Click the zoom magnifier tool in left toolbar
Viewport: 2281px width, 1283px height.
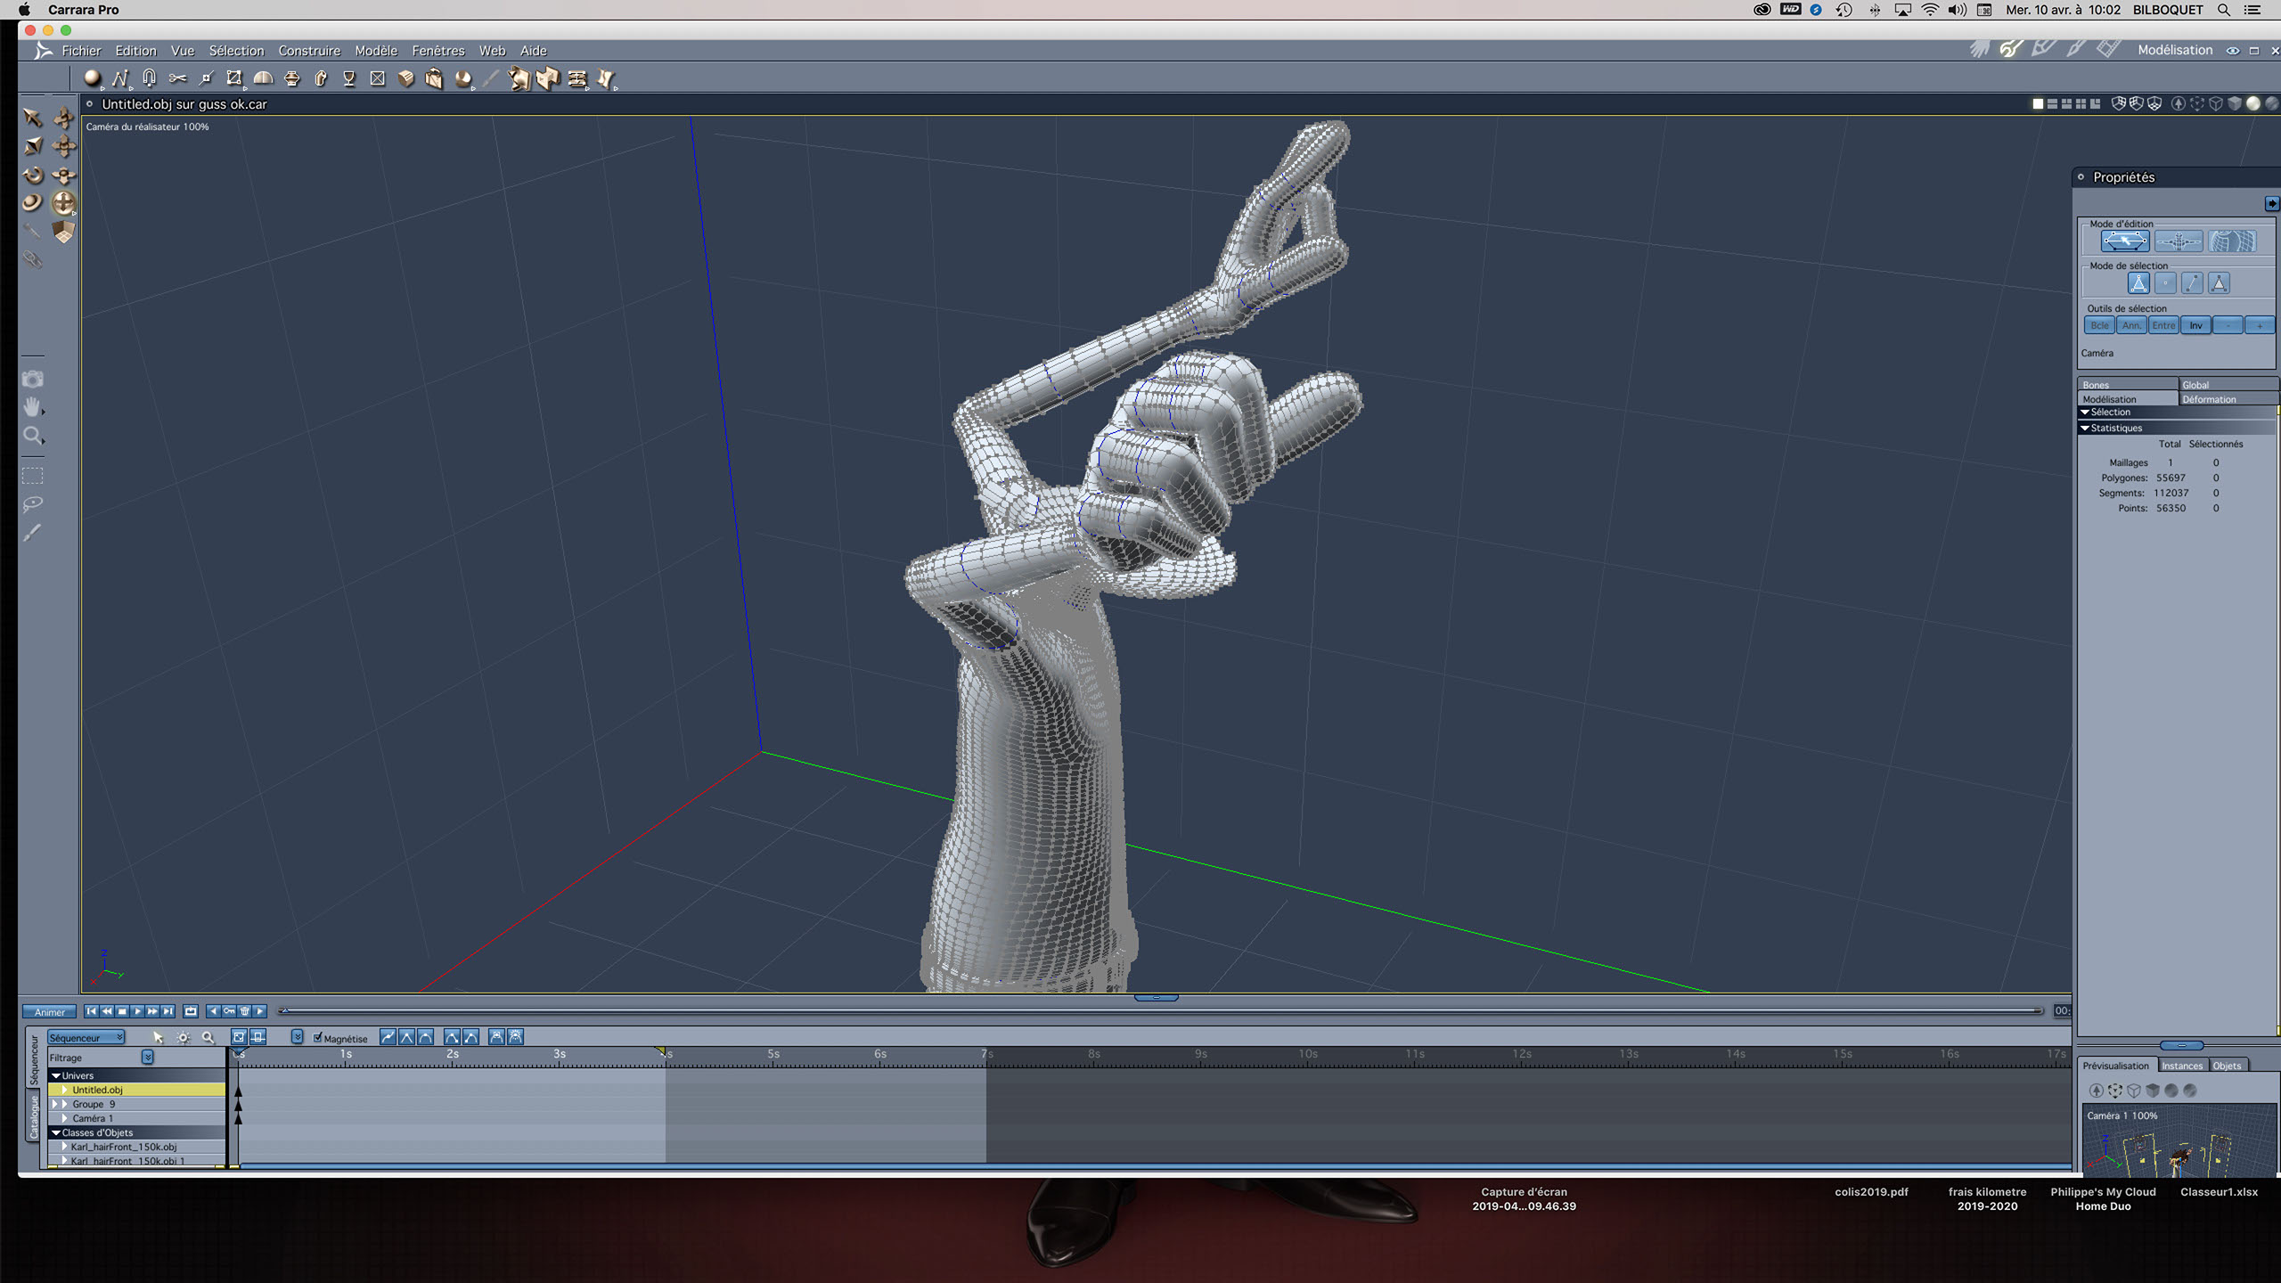tap(33, 436)
